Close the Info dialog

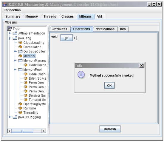[142, 66]
